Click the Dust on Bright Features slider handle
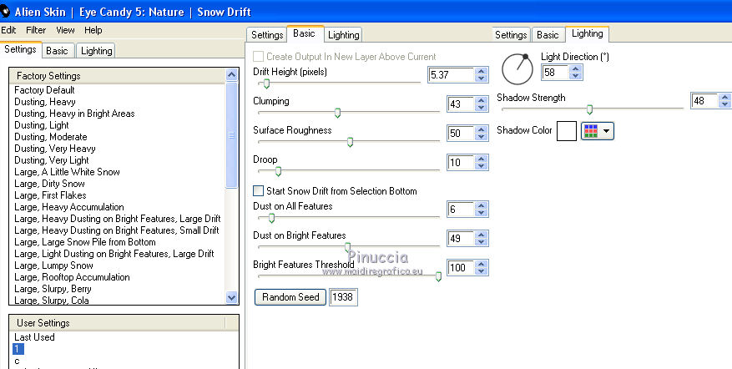Image resolution: width=732 pixels, height=369 pixels. [347, 247]
